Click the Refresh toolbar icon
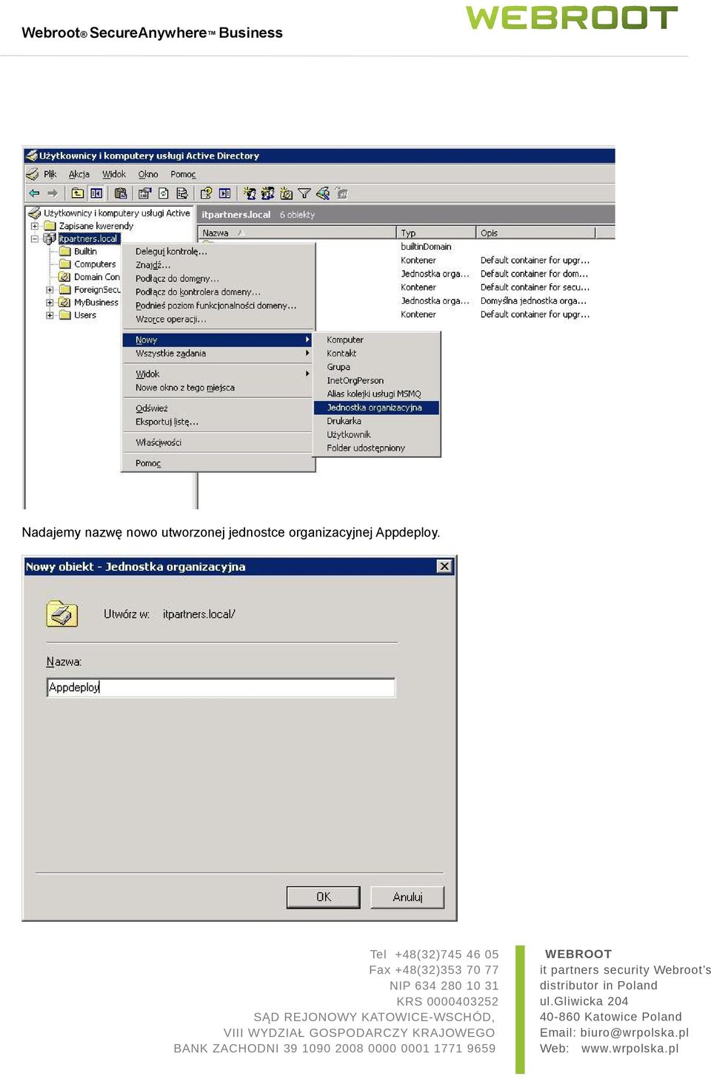 coord(164,193)
